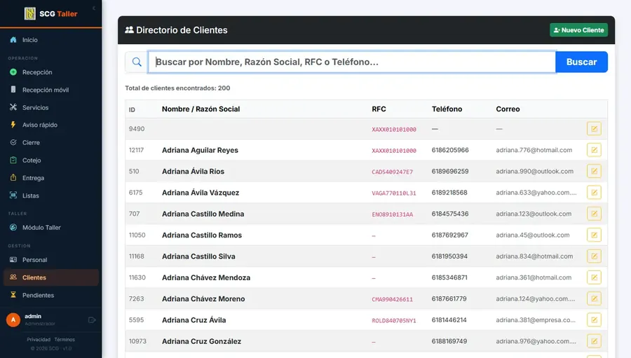Focus the client search field
The image size is (631, 358).
pyautogui.click(x=352, y=62)
